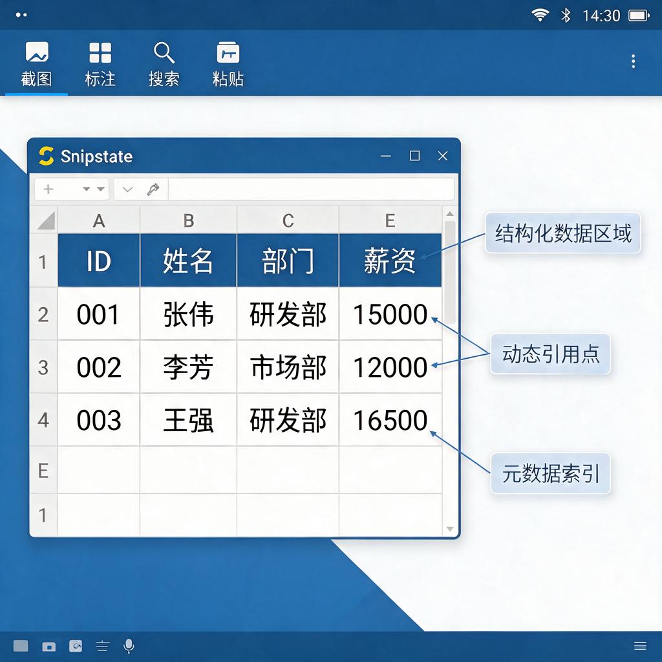Select 研发部 cell in 张伟's row

pyautogui.click(x=288, y=315)
